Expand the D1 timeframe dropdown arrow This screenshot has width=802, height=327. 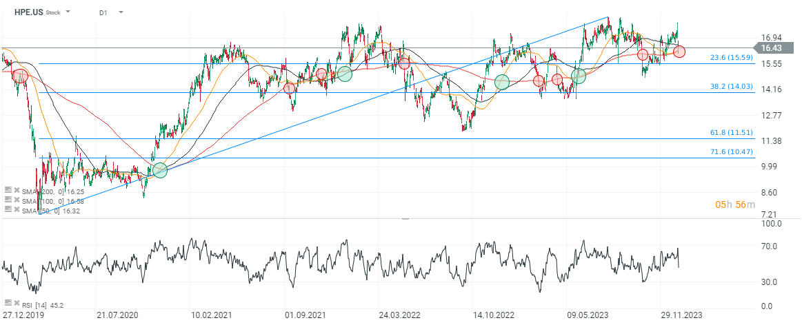[x=121, y=11]
